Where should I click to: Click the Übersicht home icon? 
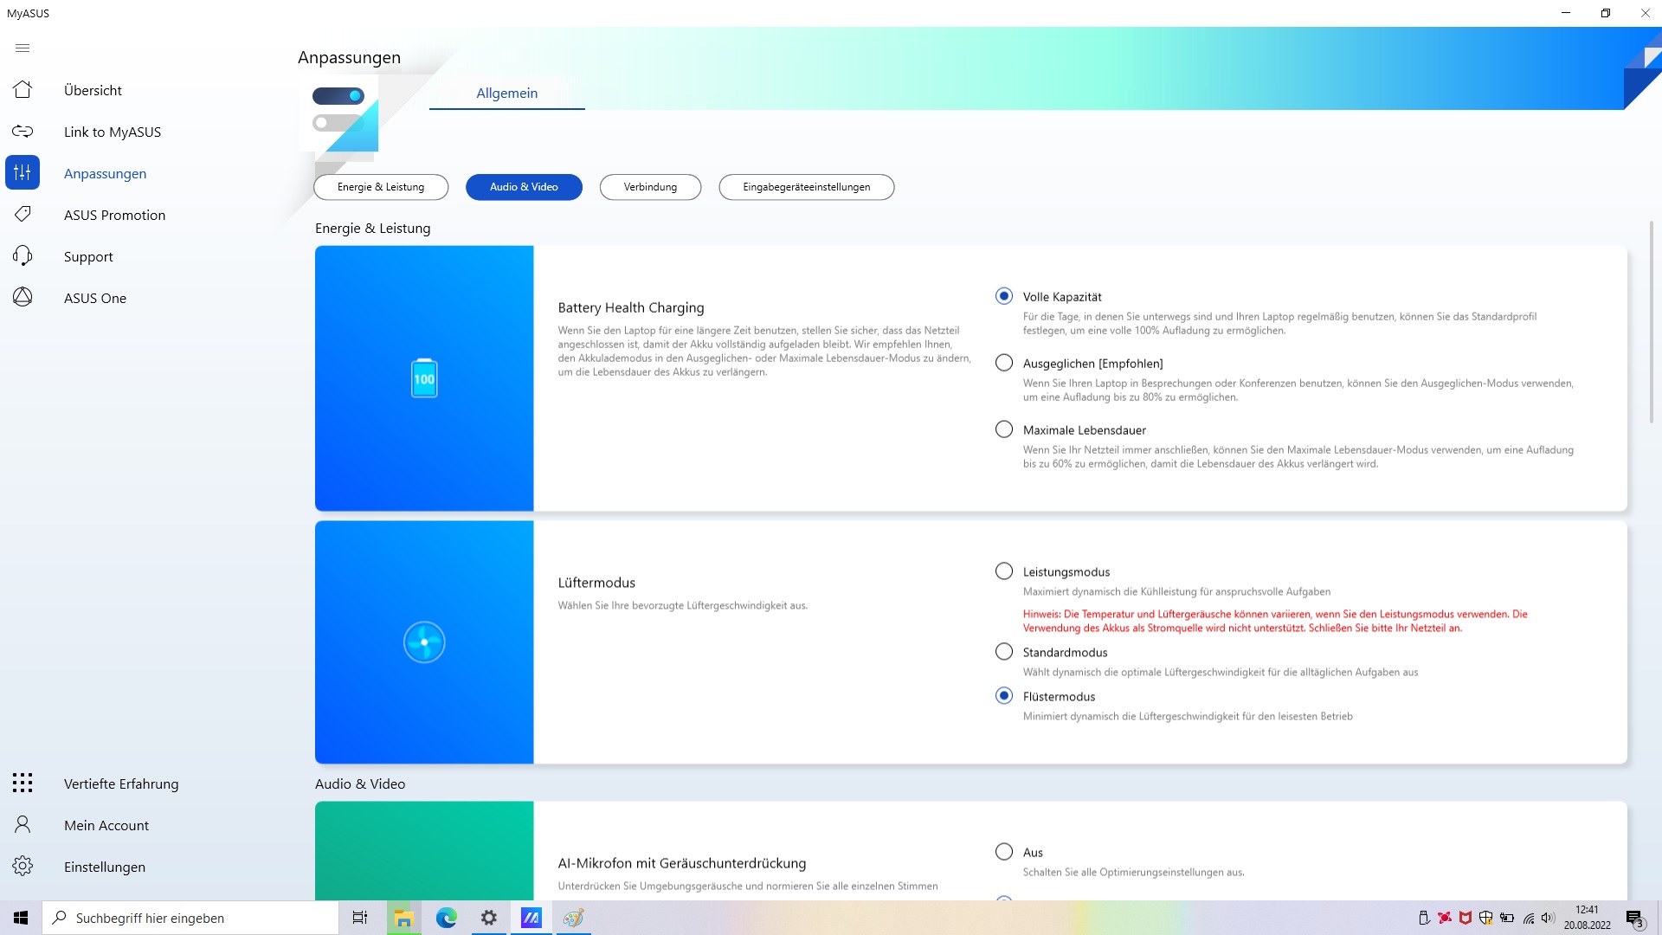[x=23, y=90]
